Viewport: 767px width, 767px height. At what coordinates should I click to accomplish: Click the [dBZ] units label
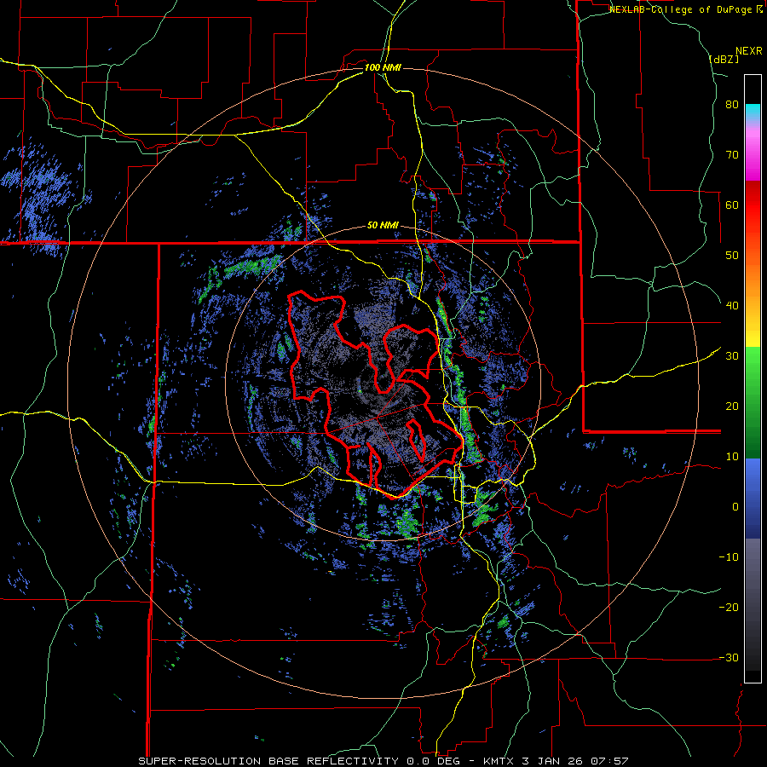coord(724,59)
